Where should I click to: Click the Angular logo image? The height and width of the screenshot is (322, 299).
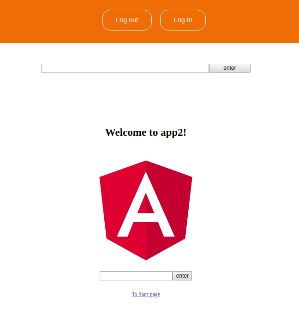[x=146, y=210]
